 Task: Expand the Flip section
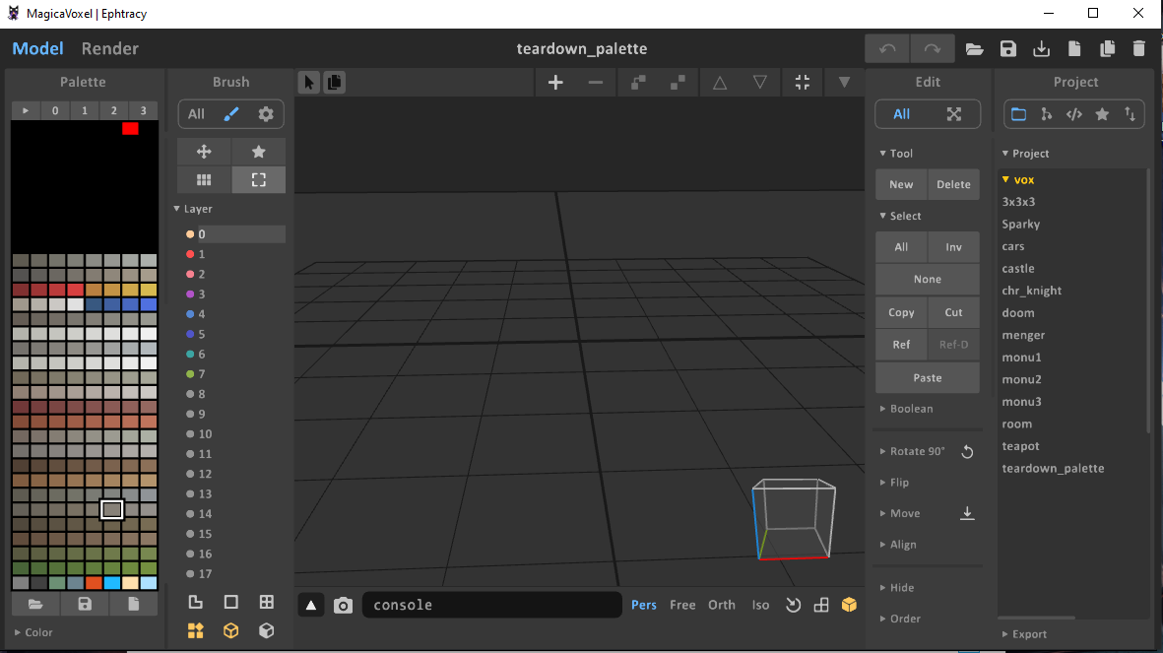894,483
